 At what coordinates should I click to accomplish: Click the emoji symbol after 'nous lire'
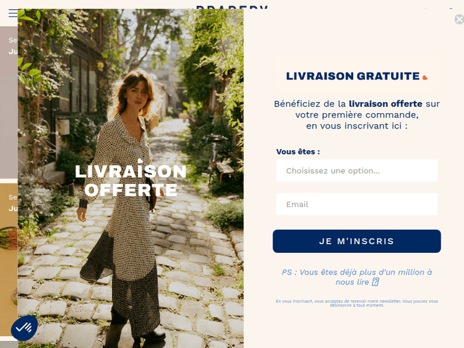coord(376,282)
